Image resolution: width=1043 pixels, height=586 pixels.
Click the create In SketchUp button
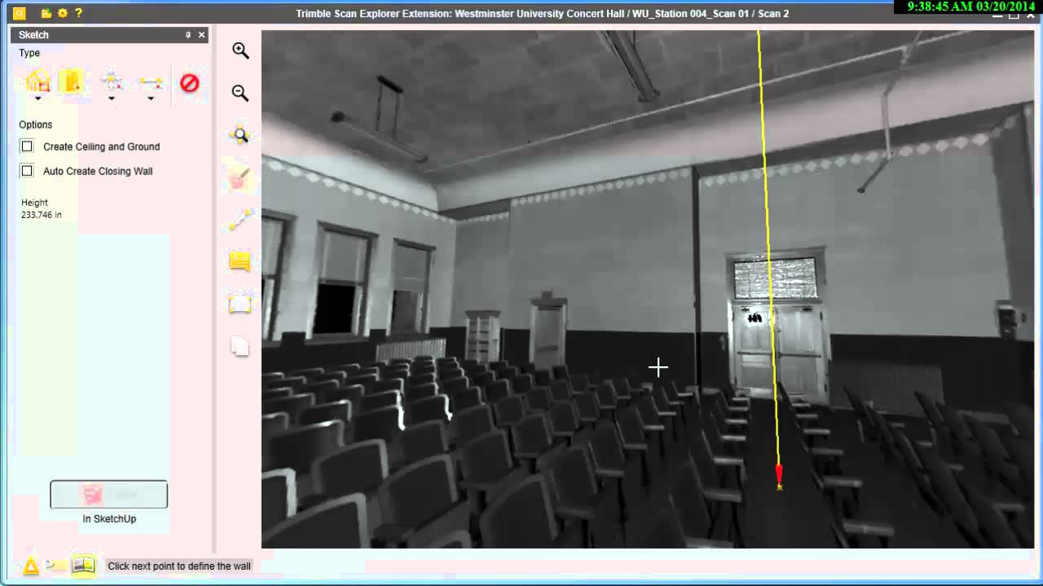109,495
